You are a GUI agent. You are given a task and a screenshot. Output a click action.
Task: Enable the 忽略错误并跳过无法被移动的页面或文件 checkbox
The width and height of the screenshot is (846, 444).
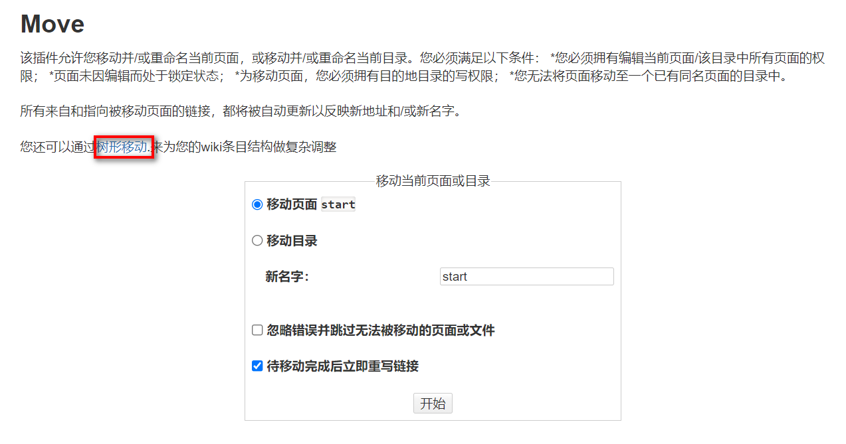pos(257,329)
